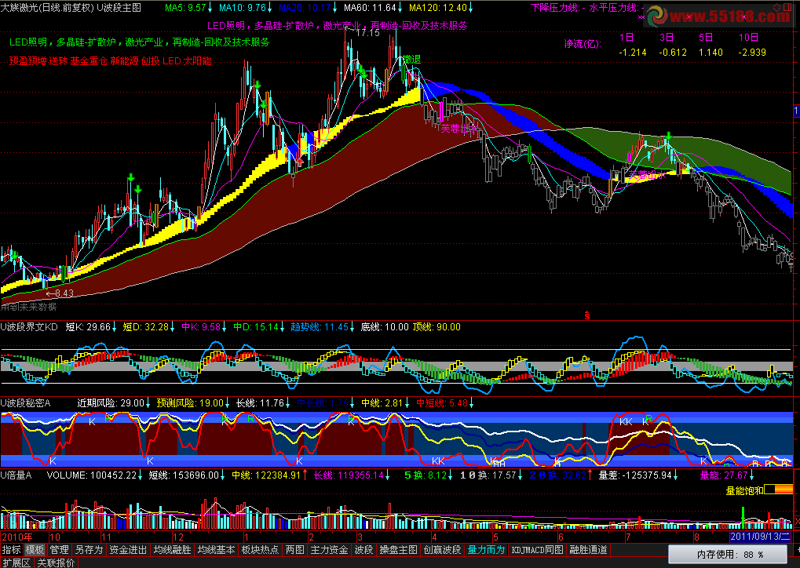Click the 2010年 label on the time axis

[x=16, y=537]
